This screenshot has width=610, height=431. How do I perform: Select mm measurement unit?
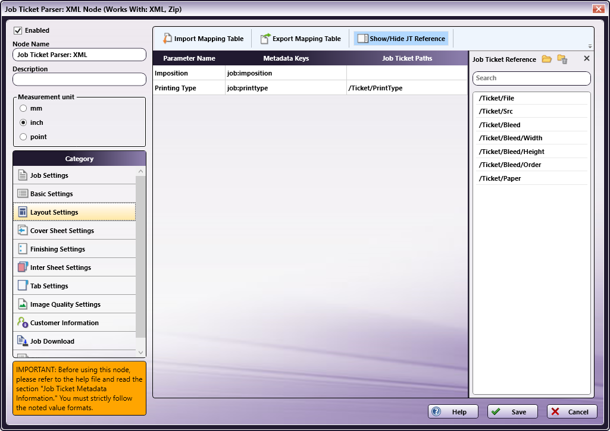[x=23, y=108]
